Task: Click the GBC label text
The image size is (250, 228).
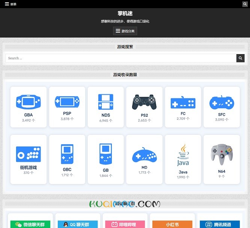Action: [67, 169]
